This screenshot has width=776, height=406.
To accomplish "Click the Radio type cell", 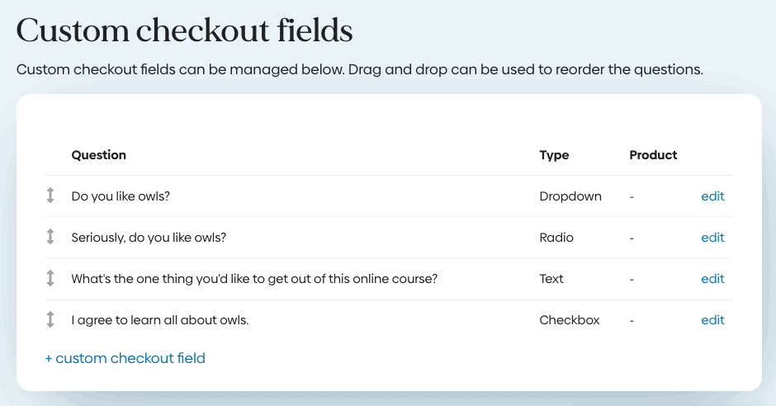I will 556,238.
